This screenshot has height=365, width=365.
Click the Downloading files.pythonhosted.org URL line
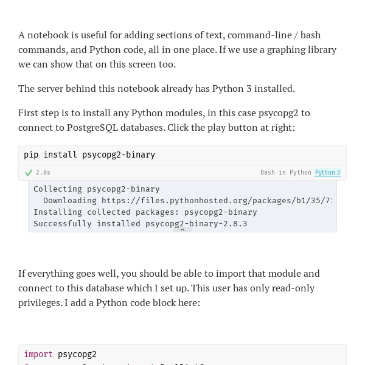187,201
